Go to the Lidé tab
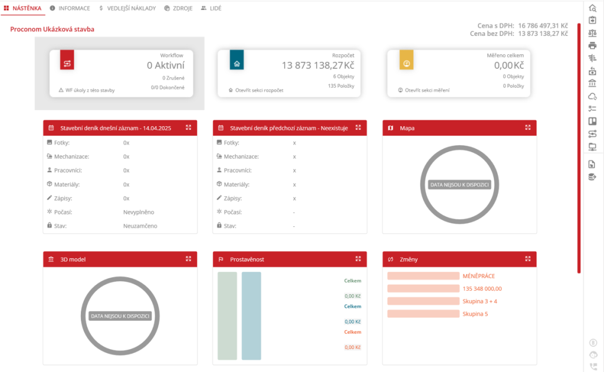 [211, 9]
